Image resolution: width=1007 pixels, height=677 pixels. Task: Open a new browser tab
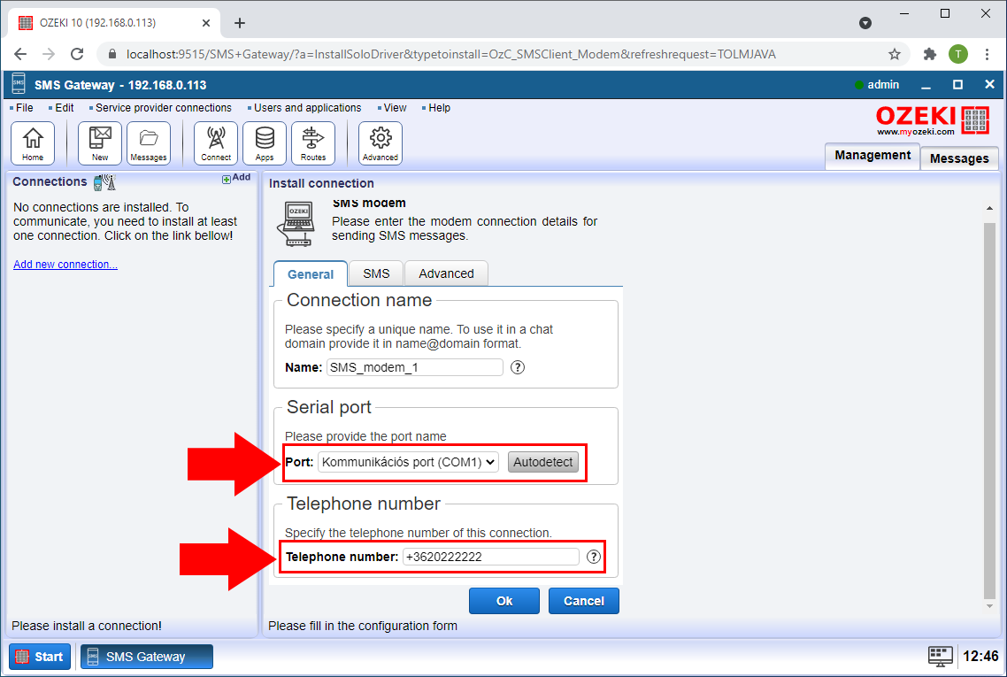coord(240,23)
